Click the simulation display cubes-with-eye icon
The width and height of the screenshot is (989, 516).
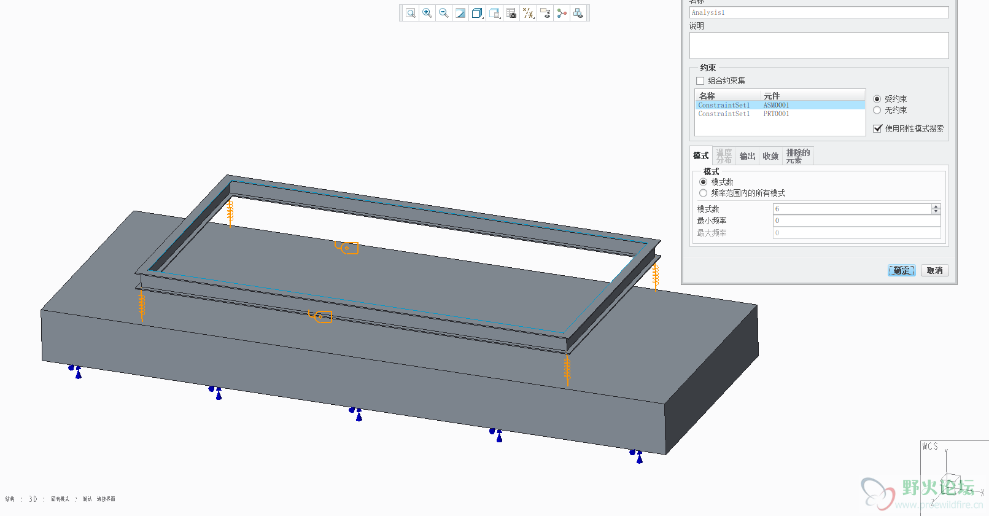tap(578, 13)
